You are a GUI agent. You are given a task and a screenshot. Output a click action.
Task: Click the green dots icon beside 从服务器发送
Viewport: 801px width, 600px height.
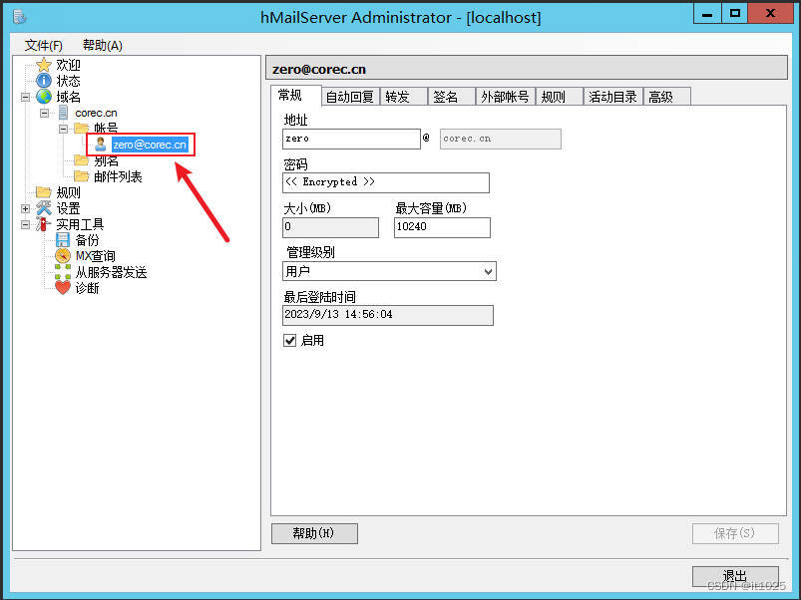pos(63,271)
